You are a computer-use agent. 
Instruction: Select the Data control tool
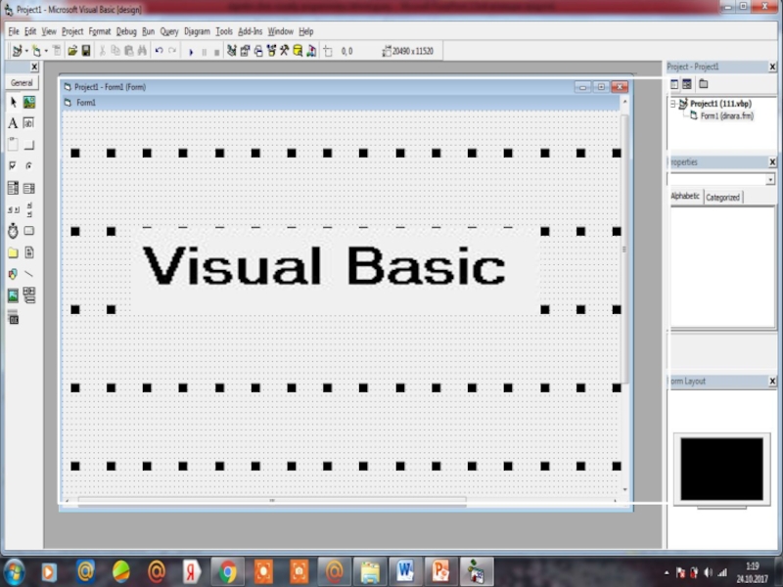tap(29, 295)
